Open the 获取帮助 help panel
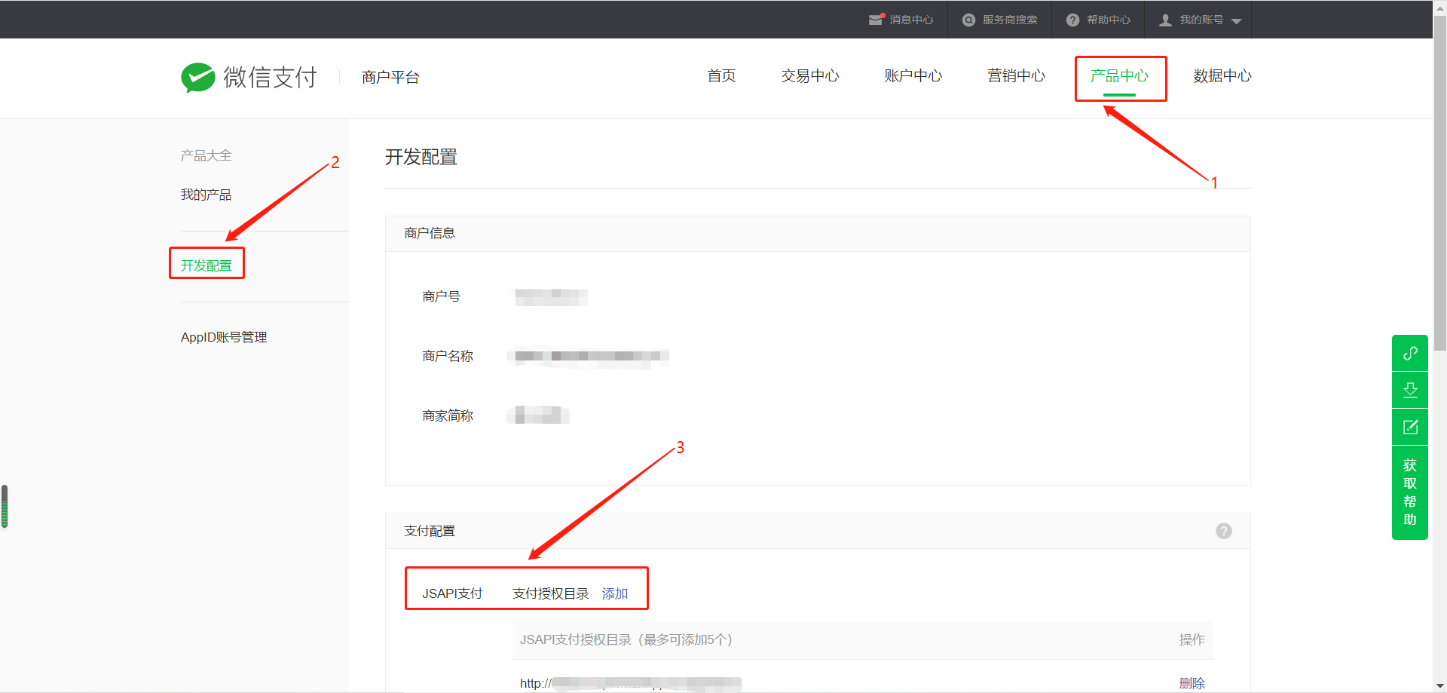This screenshot has height=693, width=1447. click(1410, 492)
